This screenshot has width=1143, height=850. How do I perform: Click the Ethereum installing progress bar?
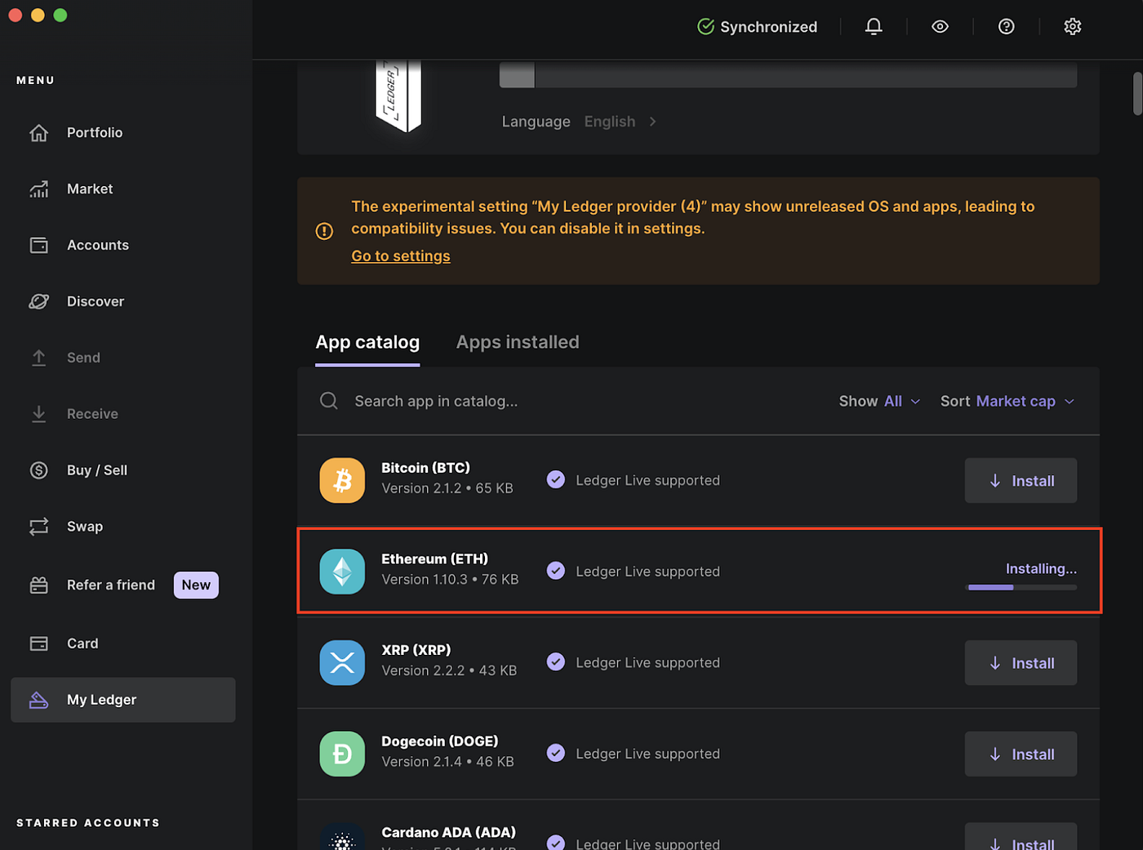1022,587
